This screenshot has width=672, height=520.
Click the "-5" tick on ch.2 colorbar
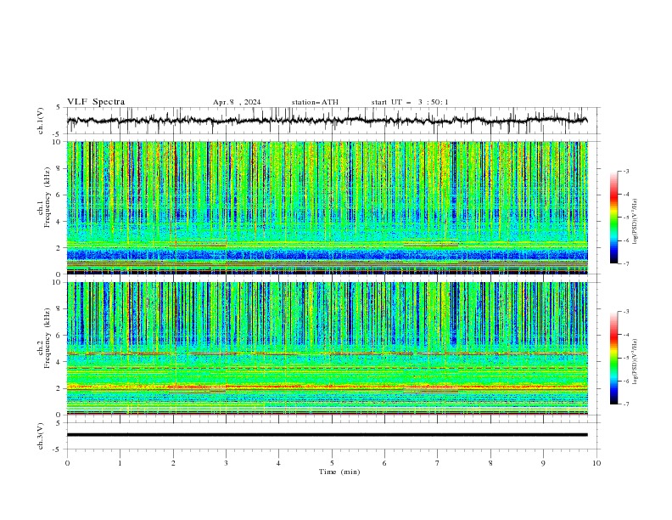pos(625,358)
